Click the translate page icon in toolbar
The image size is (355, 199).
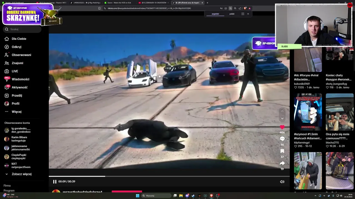coord(230,8)
